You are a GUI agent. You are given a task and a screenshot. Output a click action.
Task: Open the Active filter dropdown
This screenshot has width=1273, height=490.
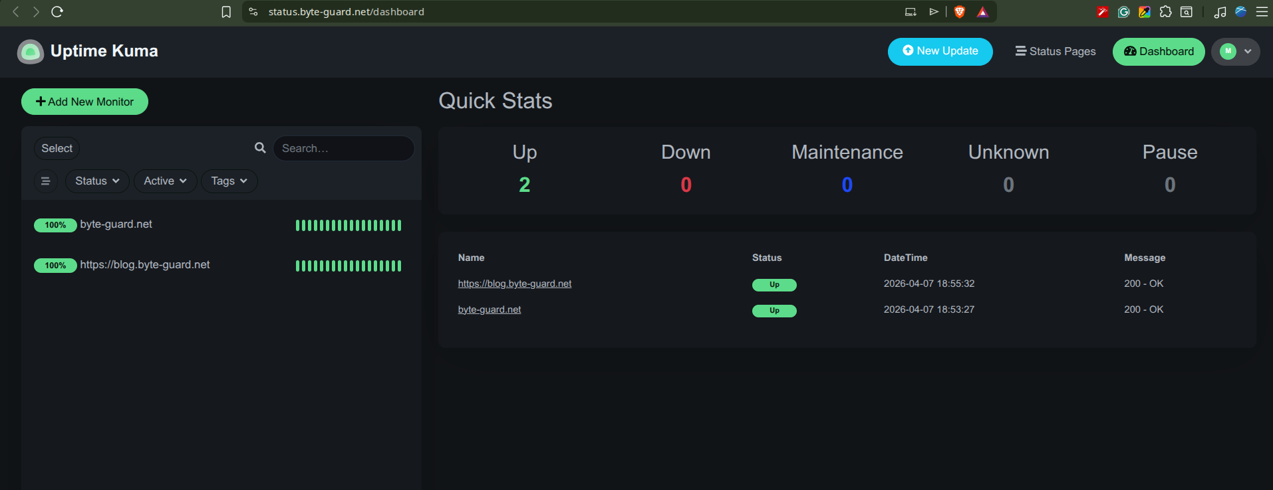[166, 181]
